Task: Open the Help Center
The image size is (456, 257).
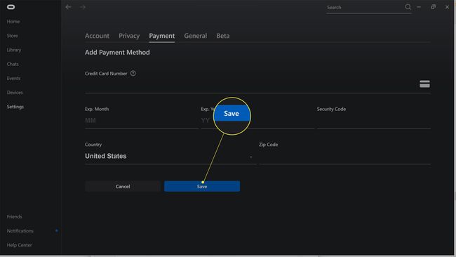Action: point(20,245)
